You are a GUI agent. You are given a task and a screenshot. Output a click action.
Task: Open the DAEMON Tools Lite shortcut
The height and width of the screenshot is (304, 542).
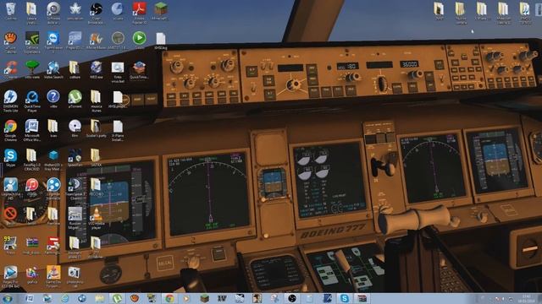pos(11,101)
